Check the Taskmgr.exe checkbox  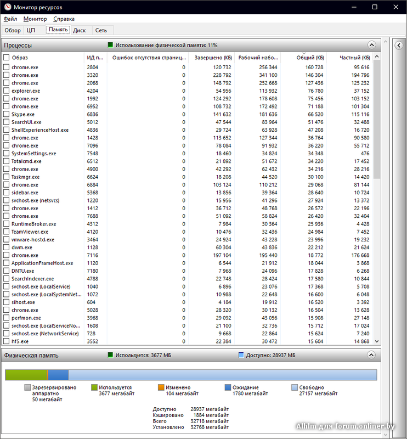click(6, 177)
